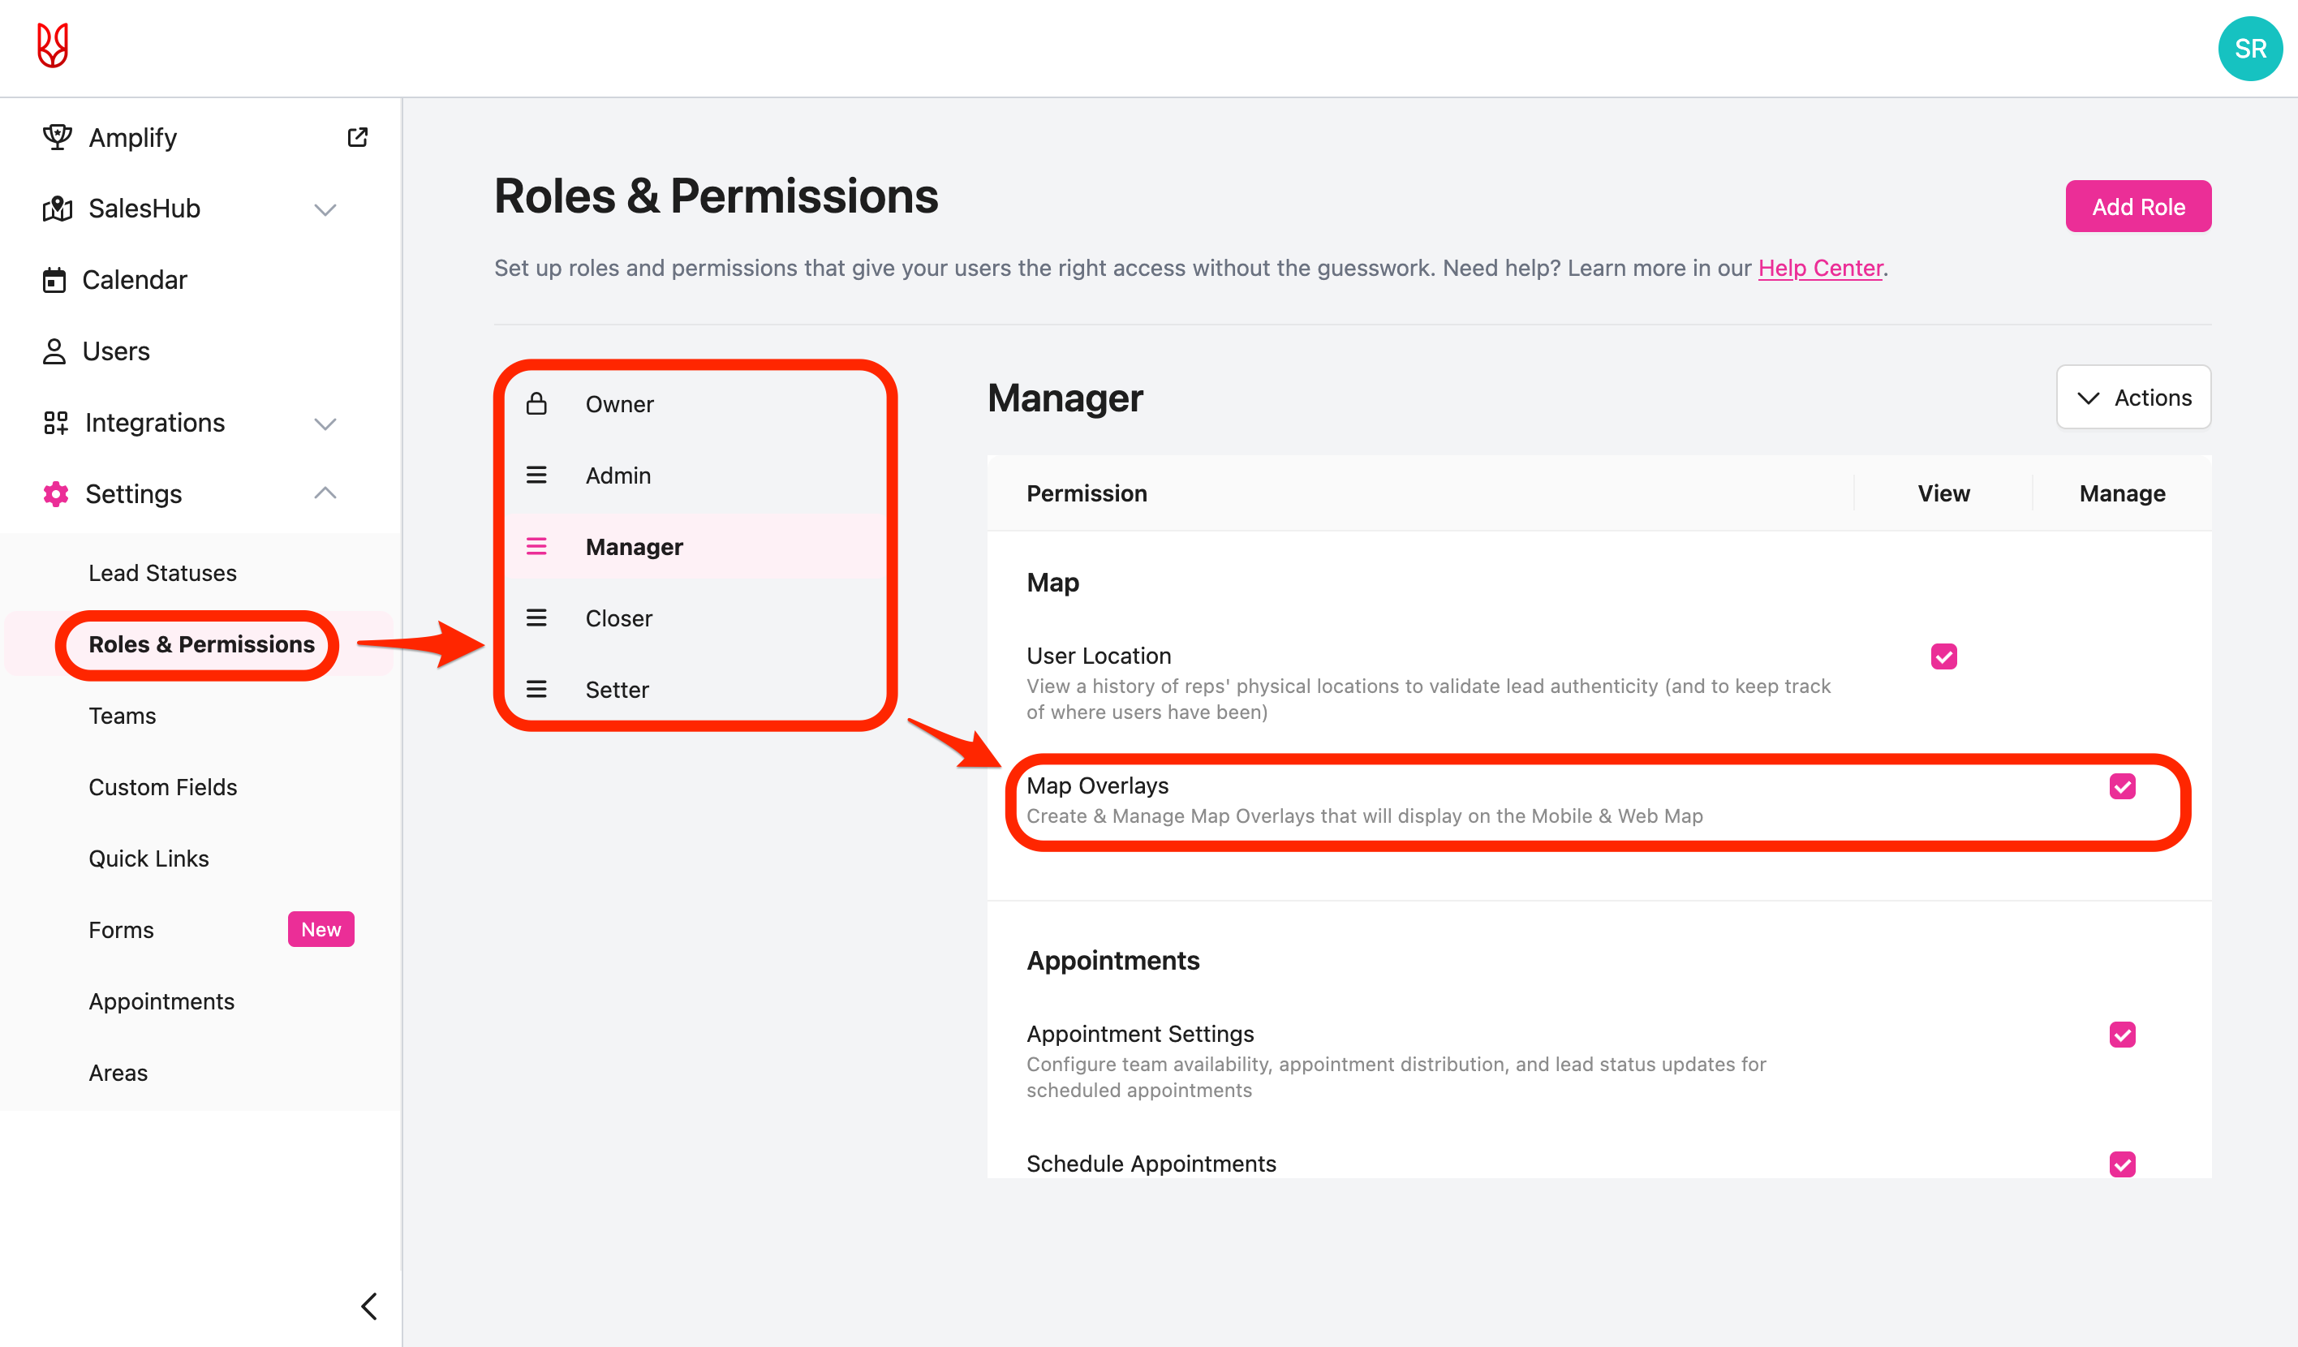
Task: Click the Users person icon
Action: 54,351
